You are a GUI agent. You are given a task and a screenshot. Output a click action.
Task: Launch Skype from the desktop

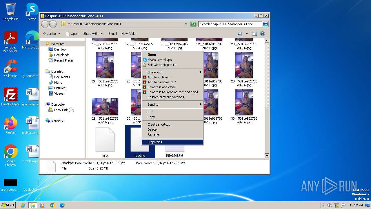(x=32, y=12)
